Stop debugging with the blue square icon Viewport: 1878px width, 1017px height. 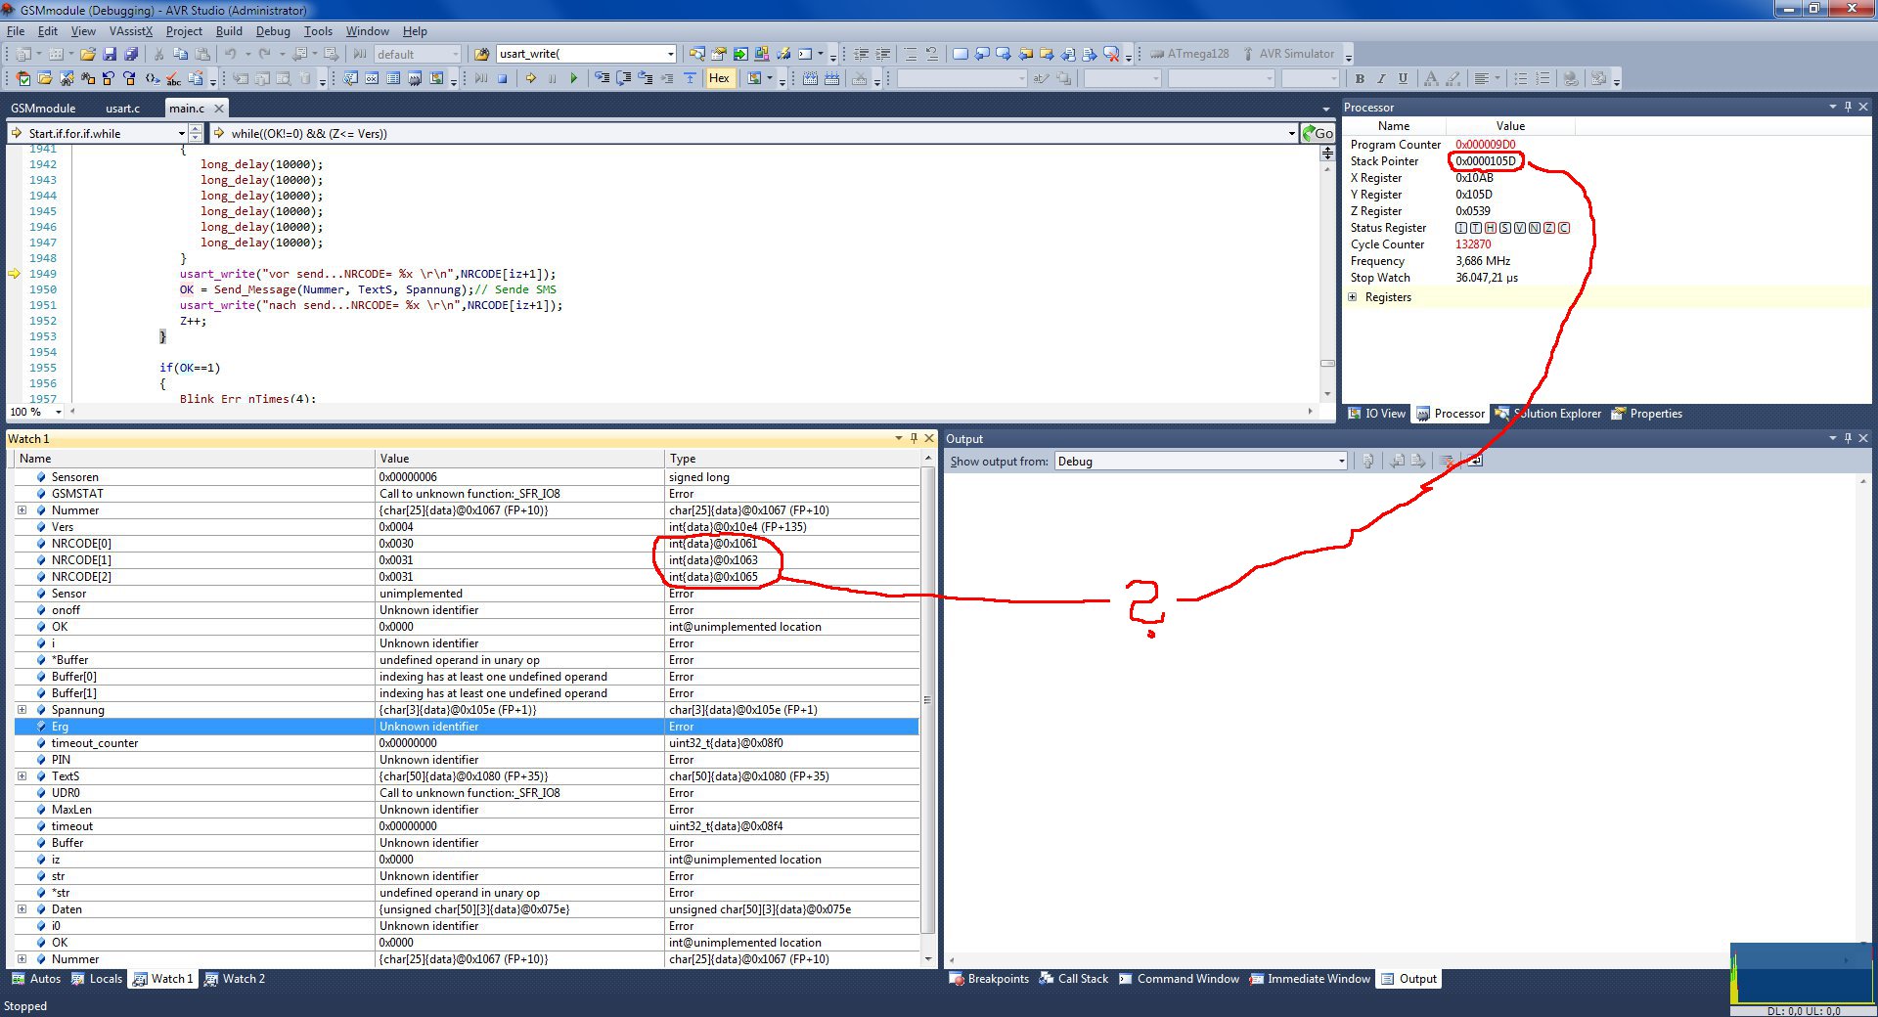tap(502, 78)
